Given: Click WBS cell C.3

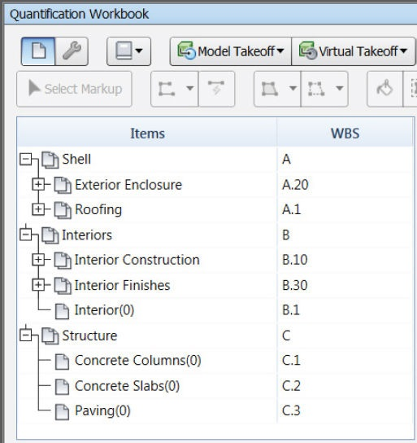Looking at the screenshot, I should (x=345, y=410).
